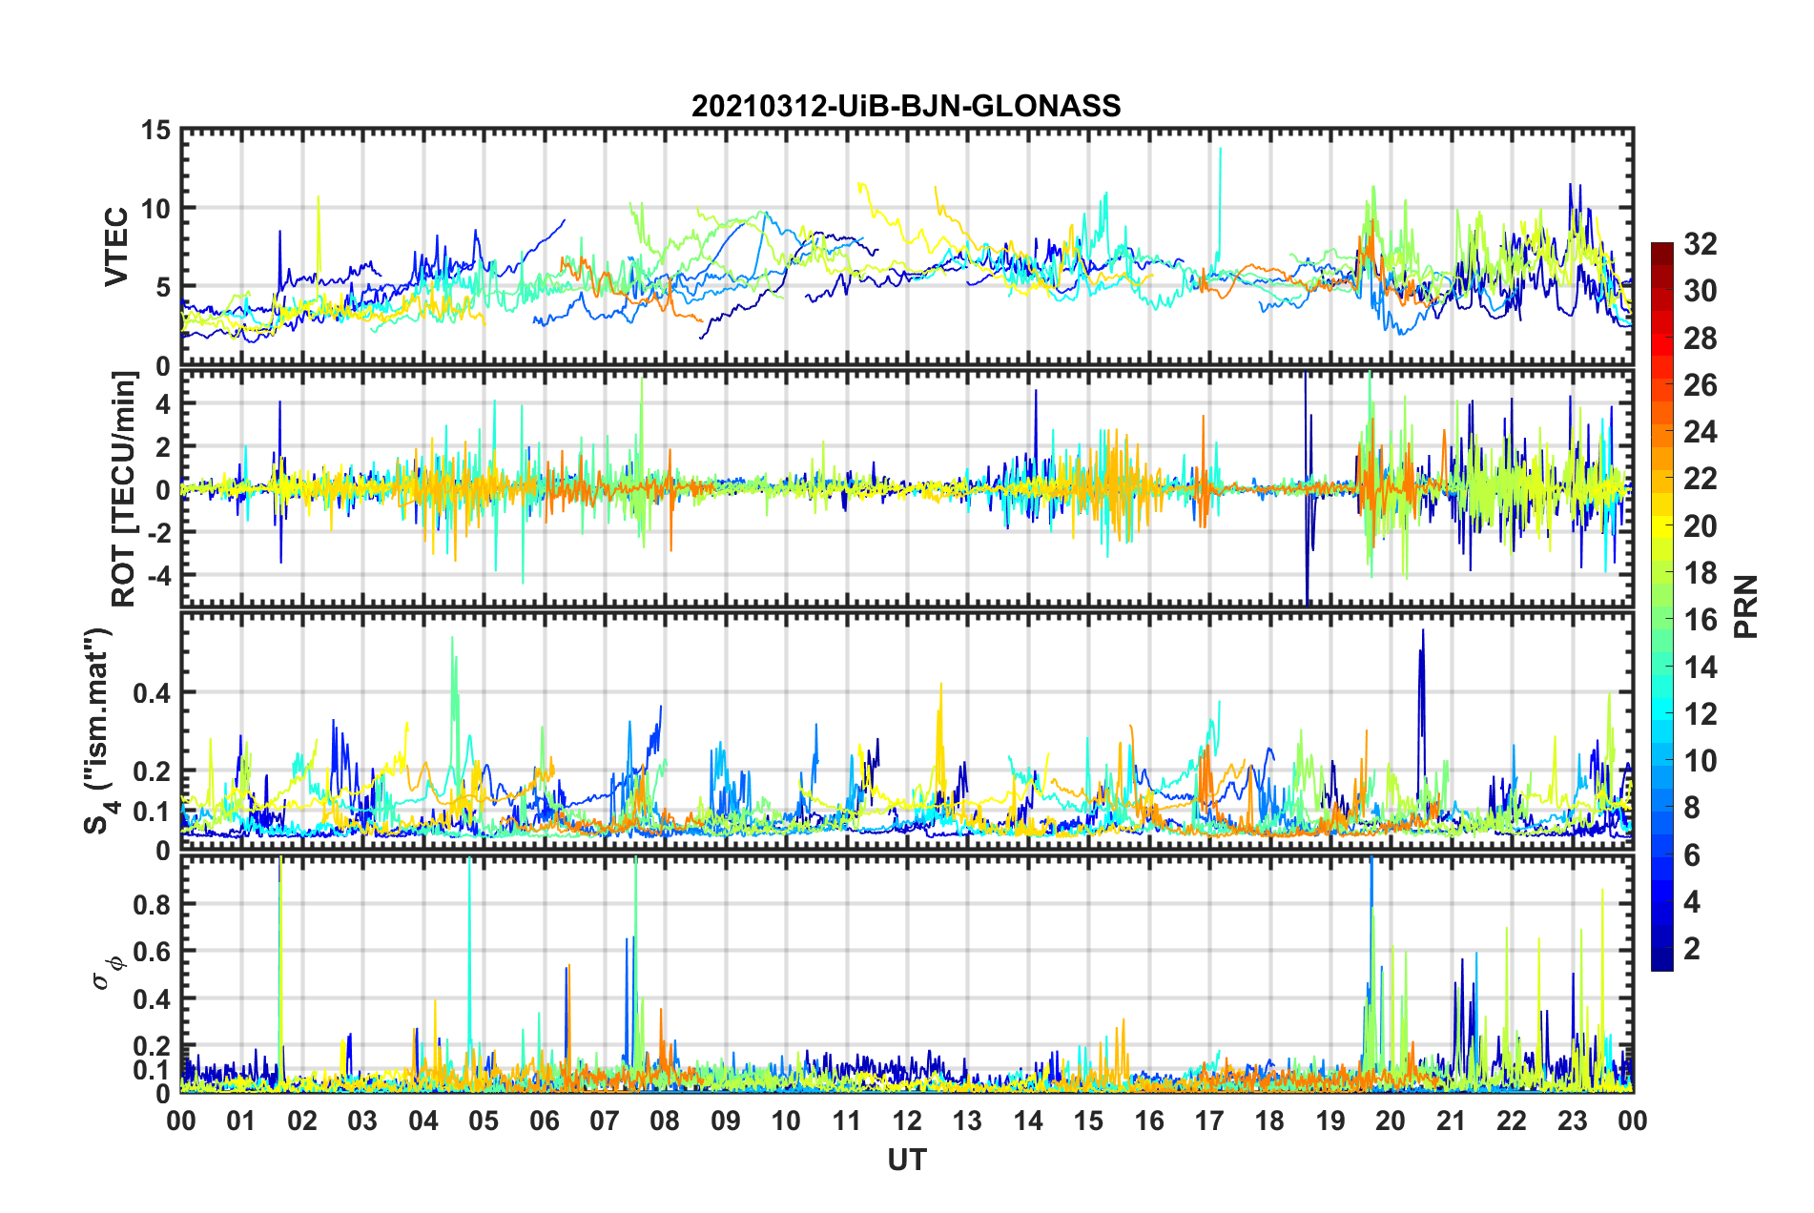Click the sigma phi axis label
The width and height of the screenshot is (1814, 1213).
pos(108,973)
